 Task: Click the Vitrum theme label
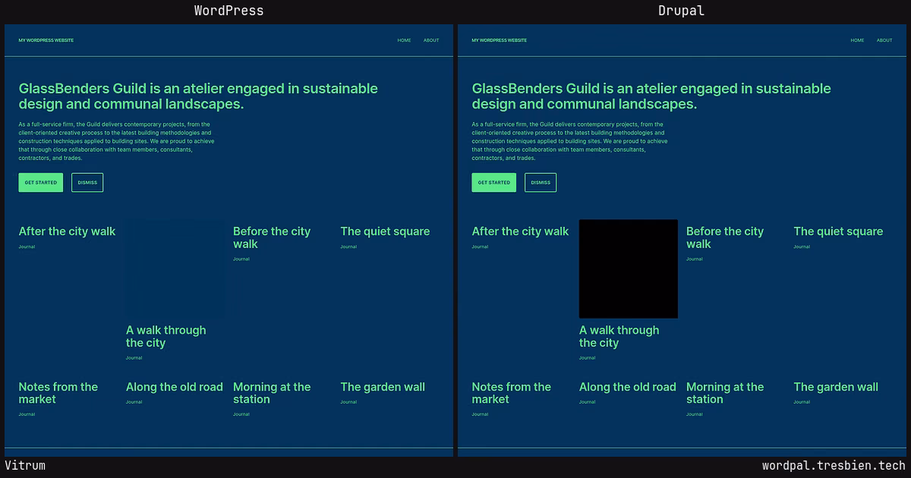point(25,466)
